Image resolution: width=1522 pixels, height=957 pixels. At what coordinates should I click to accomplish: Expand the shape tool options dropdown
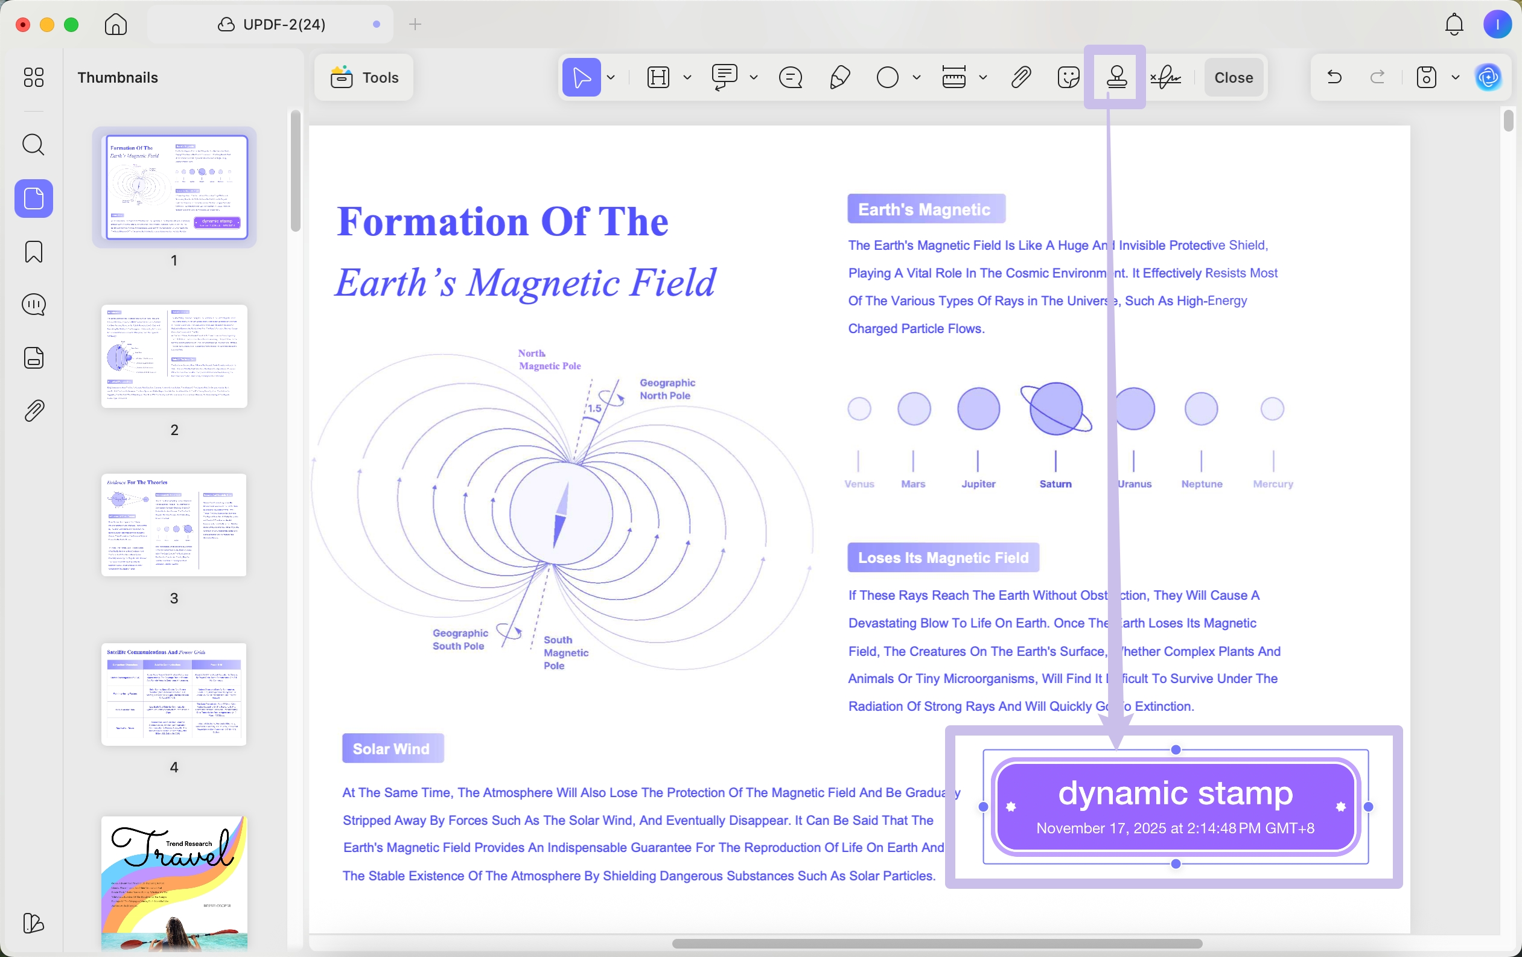(x=917, y=77)
